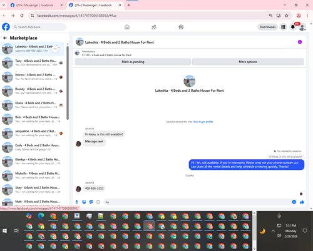Open the zoom magnifier icon in address bar
Screen dimensions: 313x251
pos(270,16)
